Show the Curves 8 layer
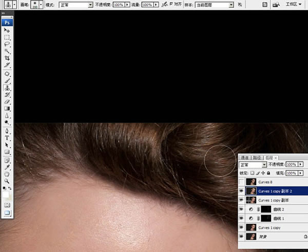The image size is (308, 252). point(241,182)
